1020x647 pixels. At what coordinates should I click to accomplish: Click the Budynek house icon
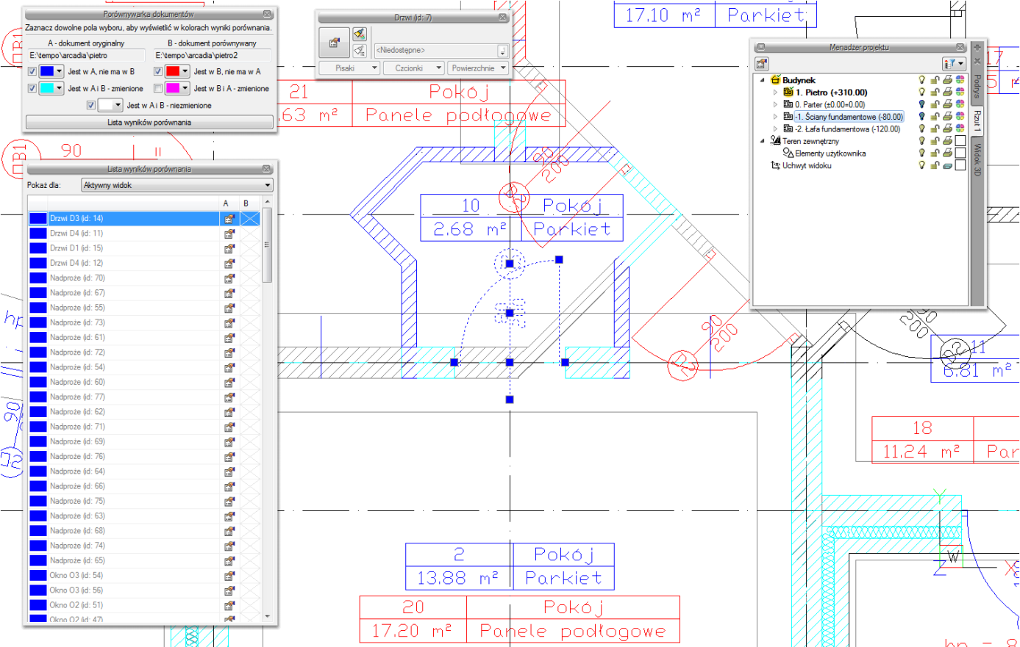pos(775,80)
